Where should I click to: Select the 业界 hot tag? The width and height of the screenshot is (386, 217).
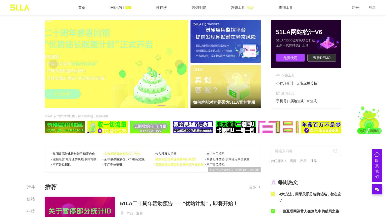point(313,161)
